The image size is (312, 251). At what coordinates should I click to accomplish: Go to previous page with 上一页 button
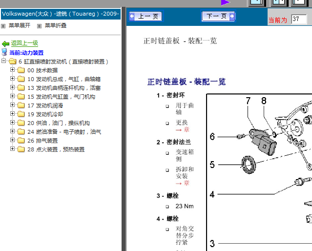(145, 16)
